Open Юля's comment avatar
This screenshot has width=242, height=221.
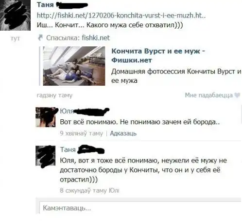[x=46, y=117]
